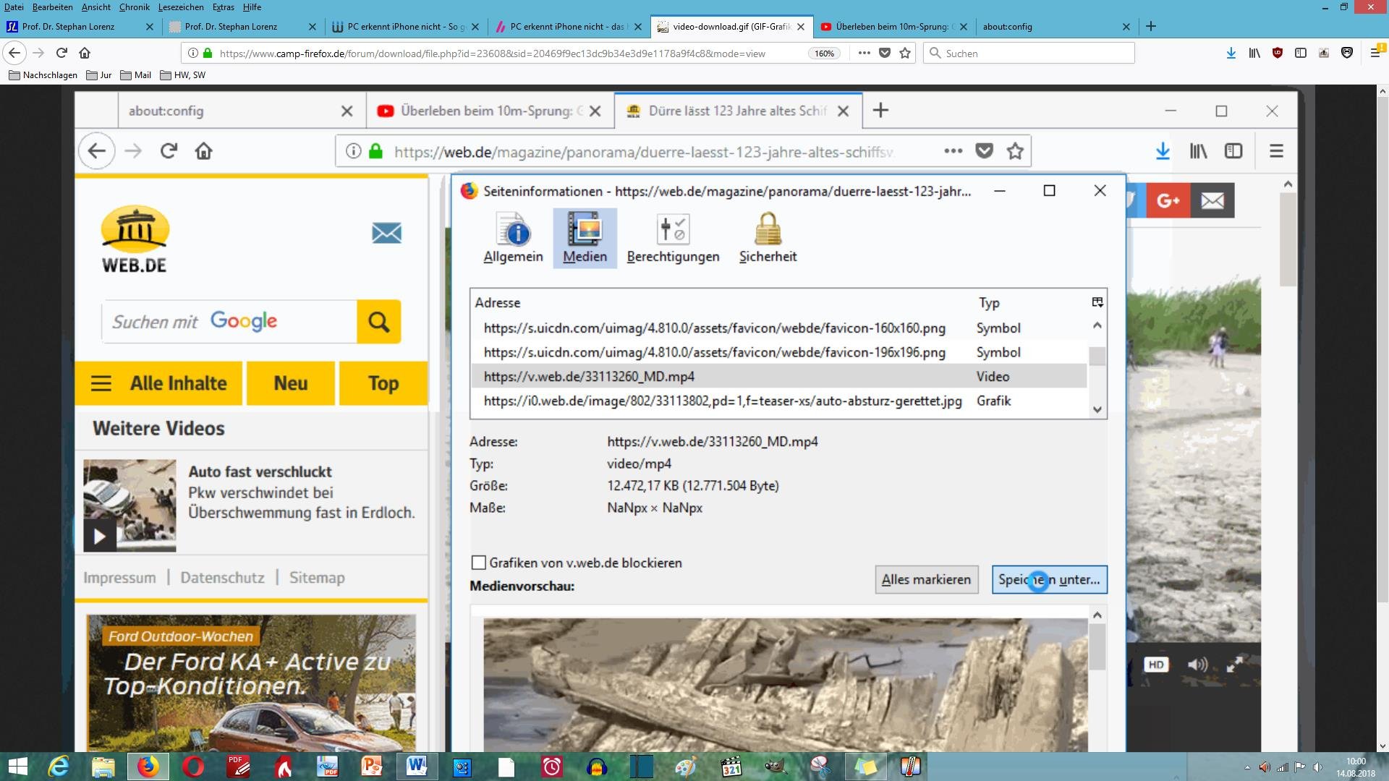Screen dimensions: 1389x781
Task: Toggle the HD quality button on video
Action: 1156,665
